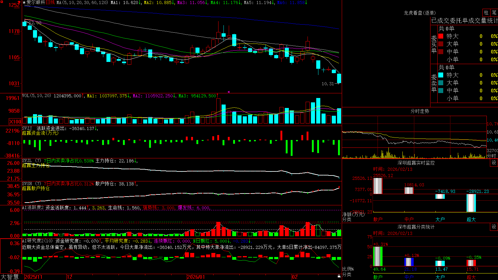Click 超赢主力持仓 label
The width and height of the screenshot is (498, 280).
[x=36, y=165]
